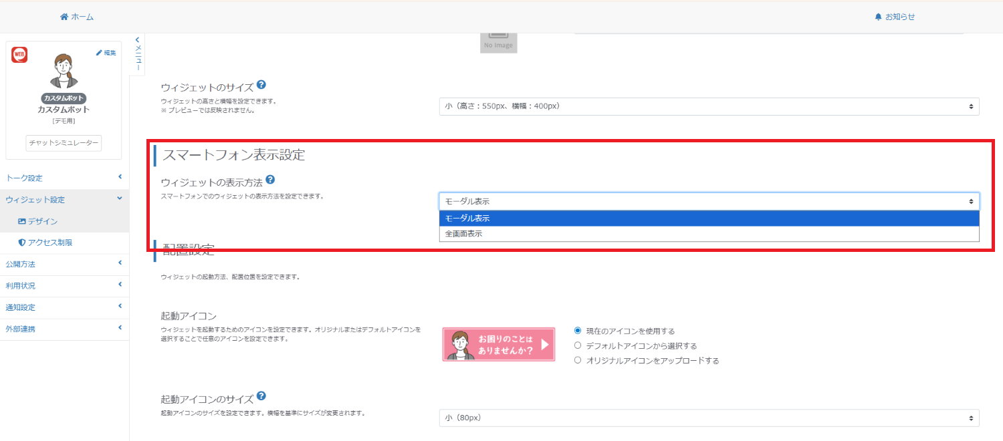The image size is (1003, 441).
Task: Choose 全画面表示 from the open dropdown
Action: pos(709,234)
